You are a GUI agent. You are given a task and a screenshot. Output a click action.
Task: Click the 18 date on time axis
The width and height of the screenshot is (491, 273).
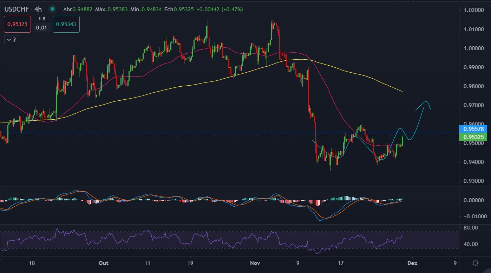(32, 263)
